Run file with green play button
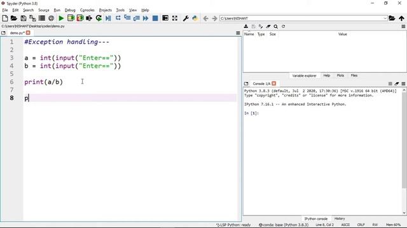Viewport: 407px width, 228px height. click(61, 18)
